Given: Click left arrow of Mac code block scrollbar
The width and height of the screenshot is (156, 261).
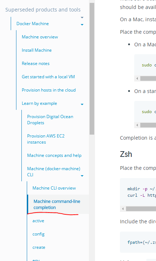Looking at the screenshot, I should 137,78.
